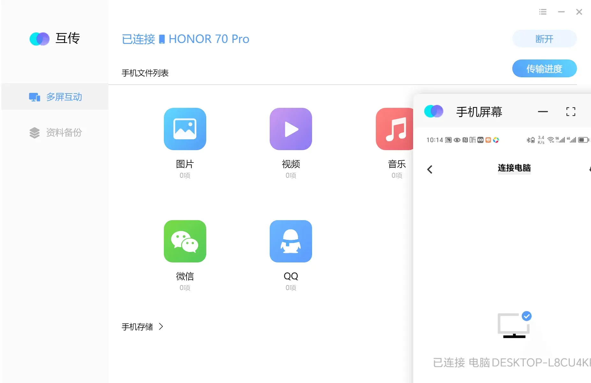Click the connected computer icon in phone screen
This screenshot has height=383, width=591.
tap(514, 325)
